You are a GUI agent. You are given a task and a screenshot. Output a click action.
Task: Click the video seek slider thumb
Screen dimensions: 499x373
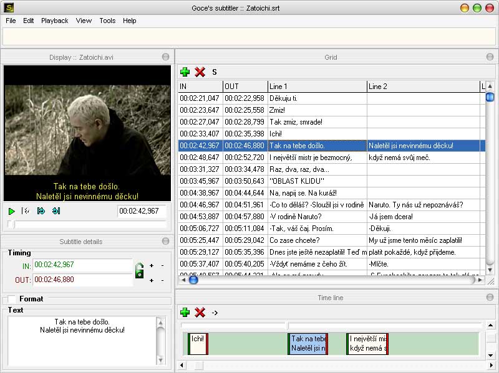click(11, 224)
